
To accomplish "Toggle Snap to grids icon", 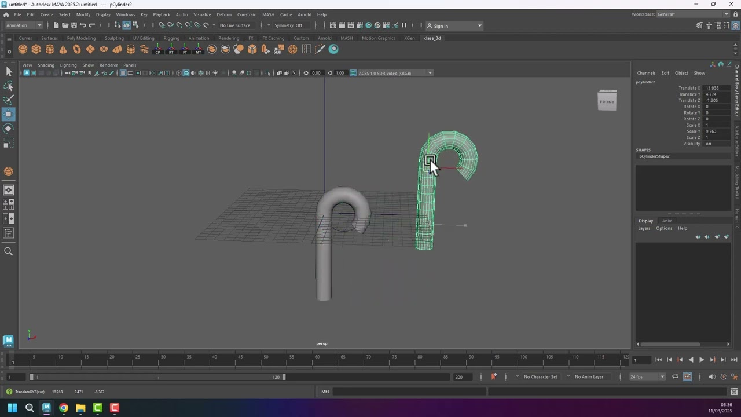I will point(162,25).
